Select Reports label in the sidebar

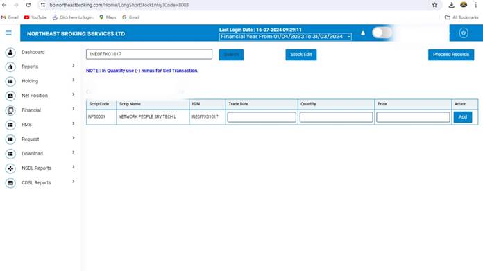(30, 67)
